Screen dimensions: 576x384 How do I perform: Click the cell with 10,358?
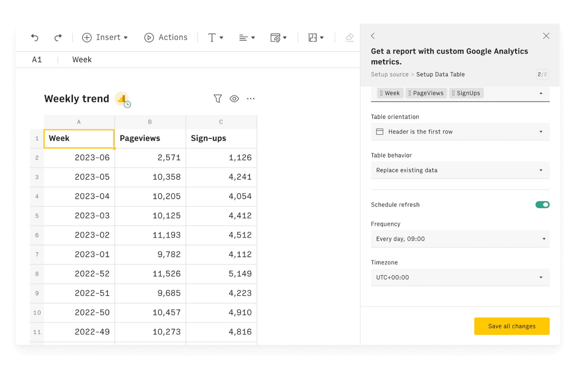click(150, 177)
